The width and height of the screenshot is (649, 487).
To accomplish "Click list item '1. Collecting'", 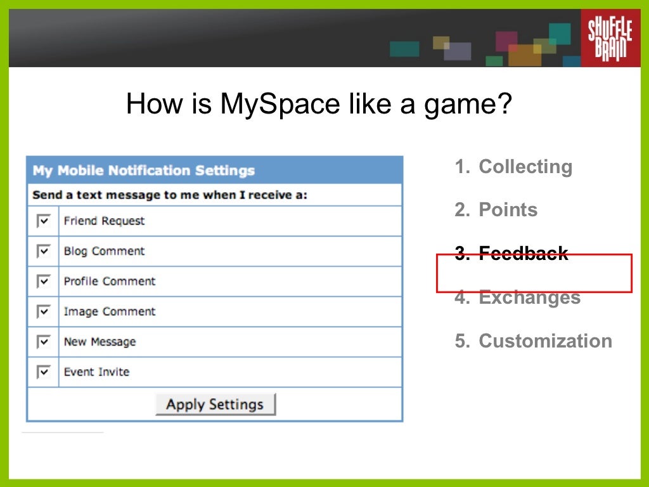I will [513, 167].
